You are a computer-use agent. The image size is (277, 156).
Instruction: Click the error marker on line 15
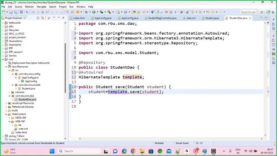[70, 91]
